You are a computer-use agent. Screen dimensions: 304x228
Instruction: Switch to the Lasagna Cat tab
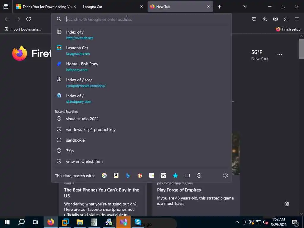(113, 7)
